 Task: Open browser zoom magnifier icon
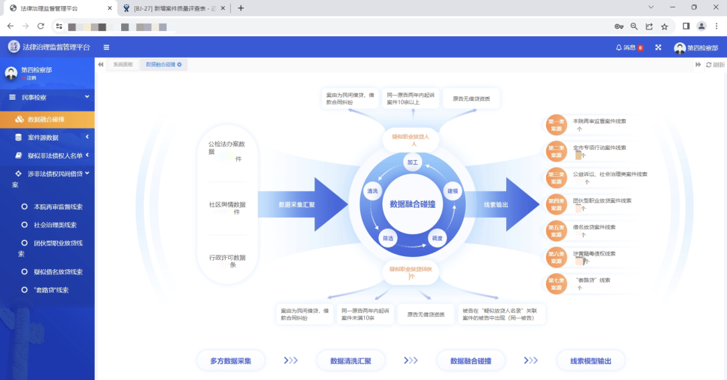click(x=634, y=26)
